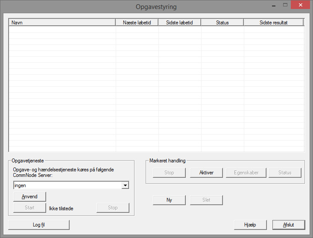Screen dimensions: 313x238
Task: Open Egenskaber for the selected task
Action: 249,173
